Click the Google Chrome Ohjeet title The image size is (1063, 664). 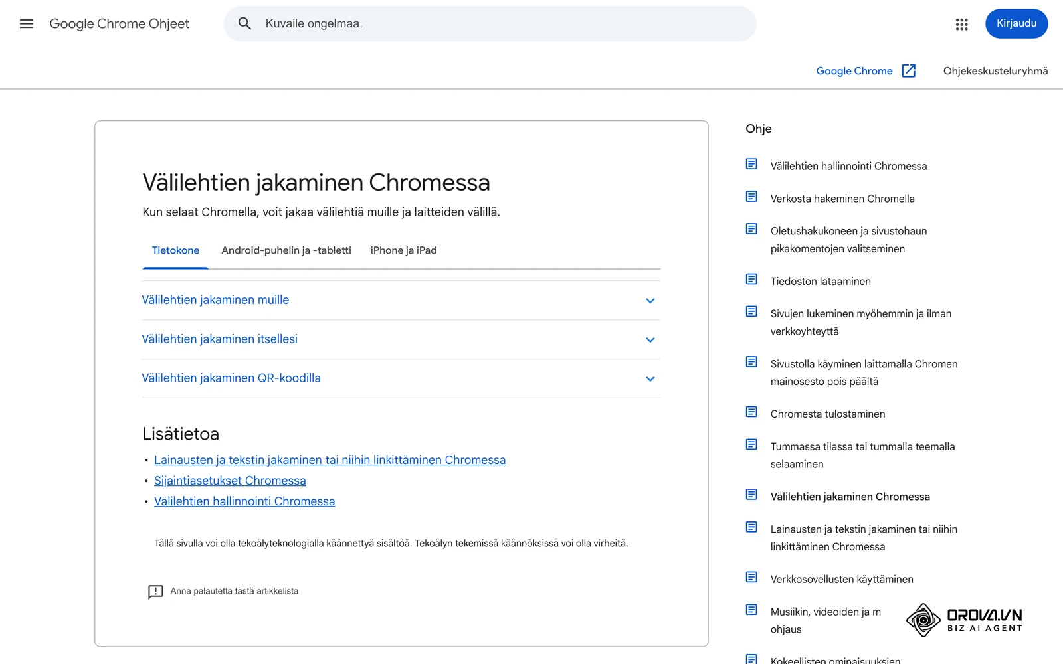pos(120,24)
